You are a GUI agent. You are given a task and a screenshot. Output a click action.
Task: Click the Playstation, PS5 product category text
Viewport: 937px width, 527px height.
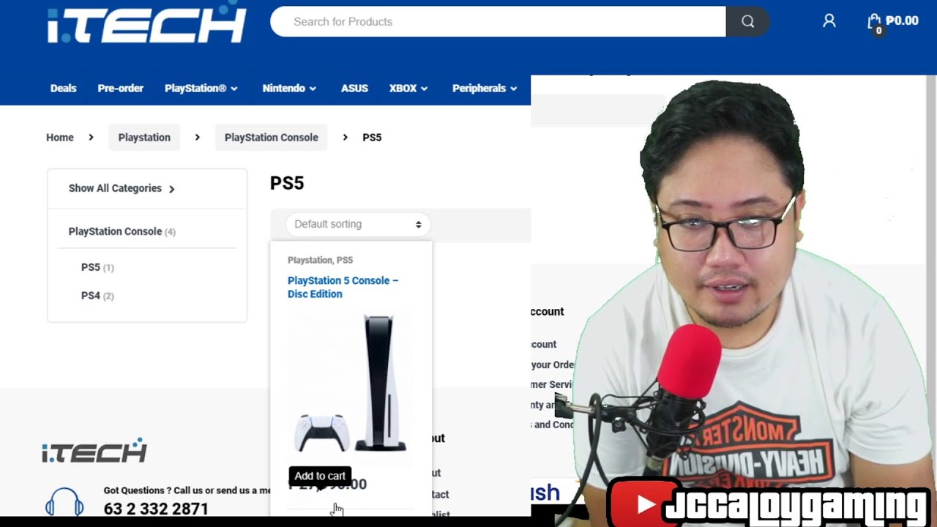(x=320, y=260)
